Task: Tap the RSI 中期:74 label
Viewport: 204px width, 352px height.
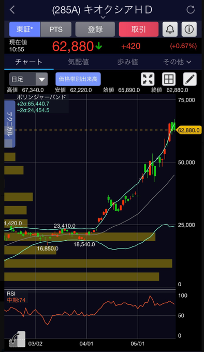Action: [16, 300]
